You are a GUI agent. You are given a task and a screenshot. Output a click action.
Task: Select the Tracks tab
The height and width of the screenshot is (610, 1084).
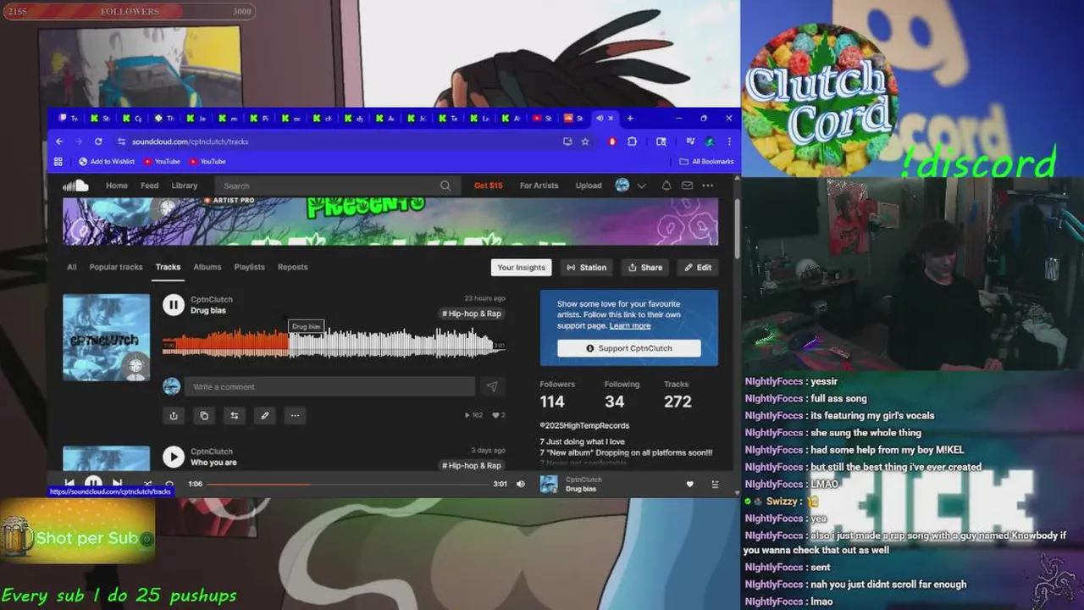point(168,267)
